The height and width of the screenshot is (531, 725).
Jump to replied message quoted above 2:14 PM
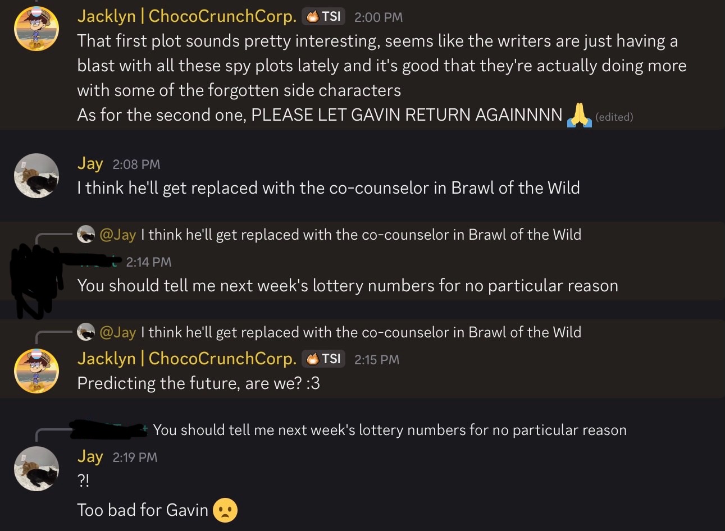pos(361,235)
